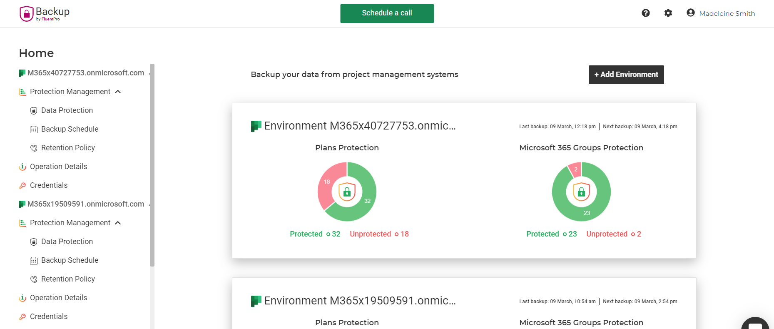774x329 pixels.
Task: Open the help question mark icon
Action: pos(646,13)
